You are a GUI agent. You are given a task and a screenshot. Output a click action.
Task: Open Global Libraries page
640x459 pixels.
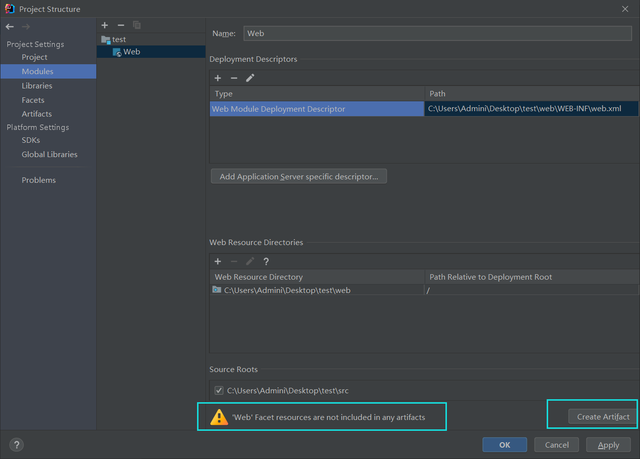(49, 154)
